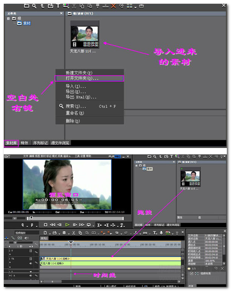Switch to the 素材库 tab in top panel
Image resolution: width=231 pixels, height=291 pixels.
point(11,143)
